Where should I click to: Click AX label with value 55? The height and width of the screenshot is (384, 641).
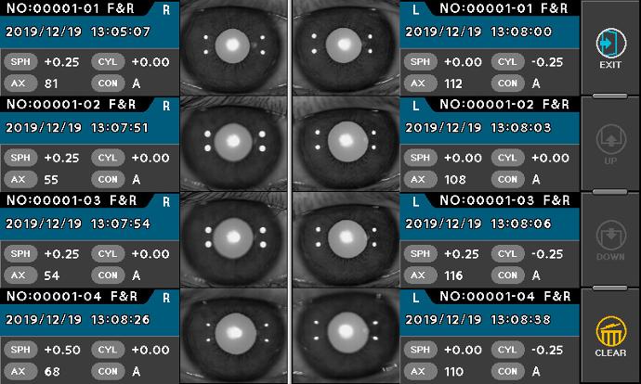point(19,179)
